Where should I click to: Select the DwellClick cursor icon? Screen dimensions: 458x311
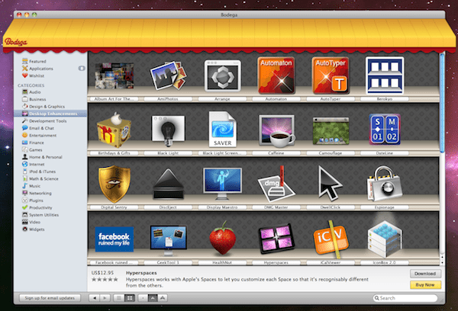click(x=330, y=183)
